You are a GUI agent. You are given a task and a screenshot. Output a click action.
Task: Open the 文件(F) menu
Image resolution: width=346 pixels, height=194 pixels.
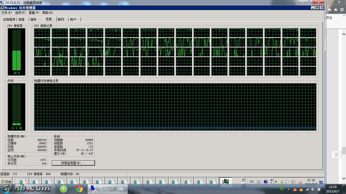7,13
